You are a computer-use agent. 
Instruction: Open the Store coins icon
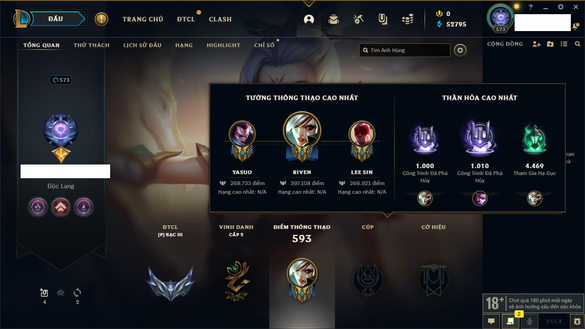[408, 19]
